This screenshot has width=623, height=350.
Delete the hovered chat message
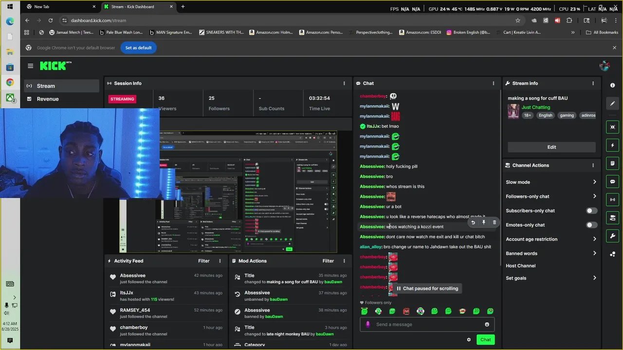click(495, 223)
